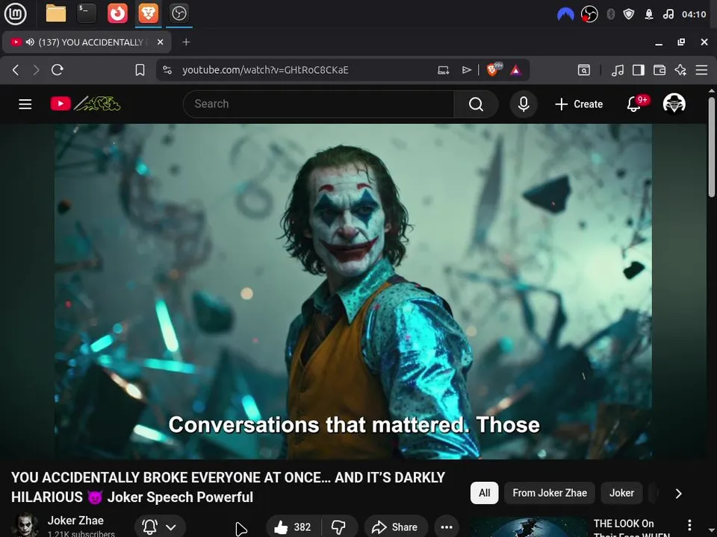This screenshot has width=717, height=537.
Task: Click the Brave playlist send icon
Action: pyautogui.click(x=466, y=70)
